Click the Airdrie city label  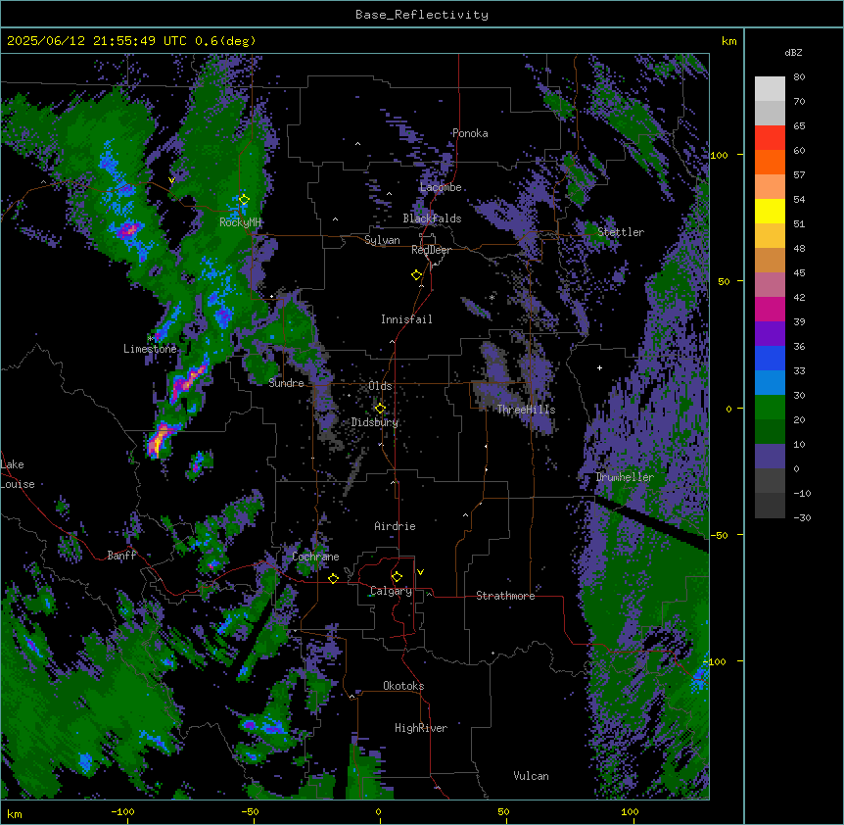coord(396,526)
